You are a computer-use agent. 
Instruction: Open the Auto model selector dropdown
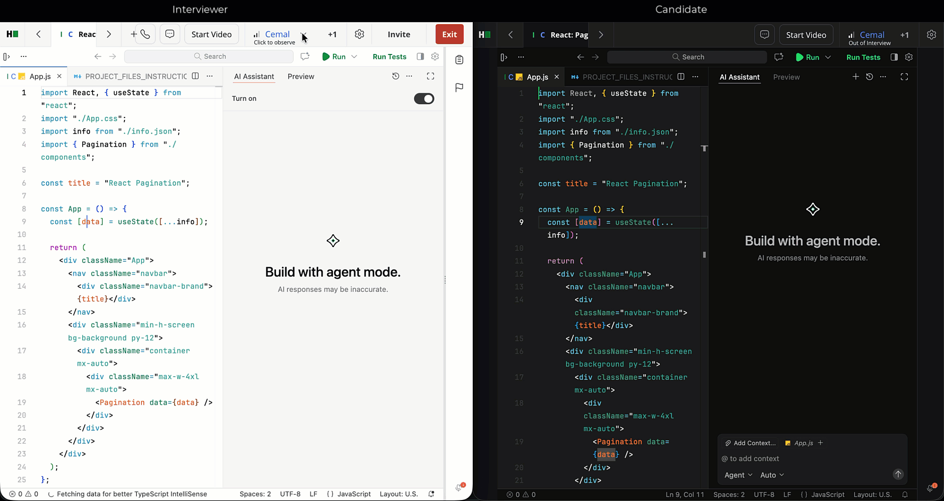coord(771,475)
